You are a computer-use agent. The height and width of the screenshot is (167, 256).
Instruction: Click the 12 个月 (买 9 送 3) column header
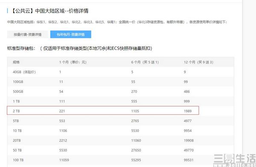click(198, 62)
